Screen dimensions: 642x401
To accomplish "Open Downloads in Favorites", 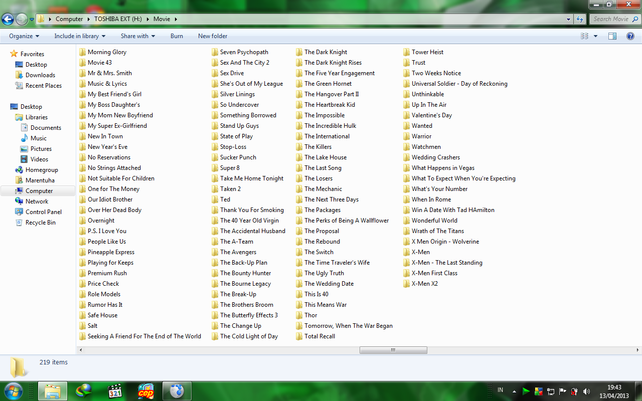I will 40,75.
